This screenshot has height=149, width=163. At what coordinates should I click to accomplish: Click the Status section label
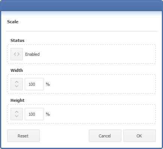17,40
